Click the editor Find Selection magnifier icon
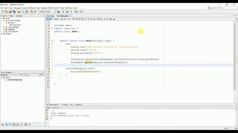Image resolution: width=238 pixels, height=133 pixels. (74, 19)
